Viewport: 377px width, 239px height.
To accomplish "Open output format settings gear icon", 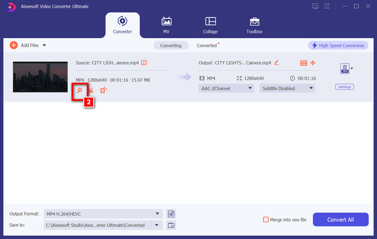I will pyautogui.click(x=171, y=214).
